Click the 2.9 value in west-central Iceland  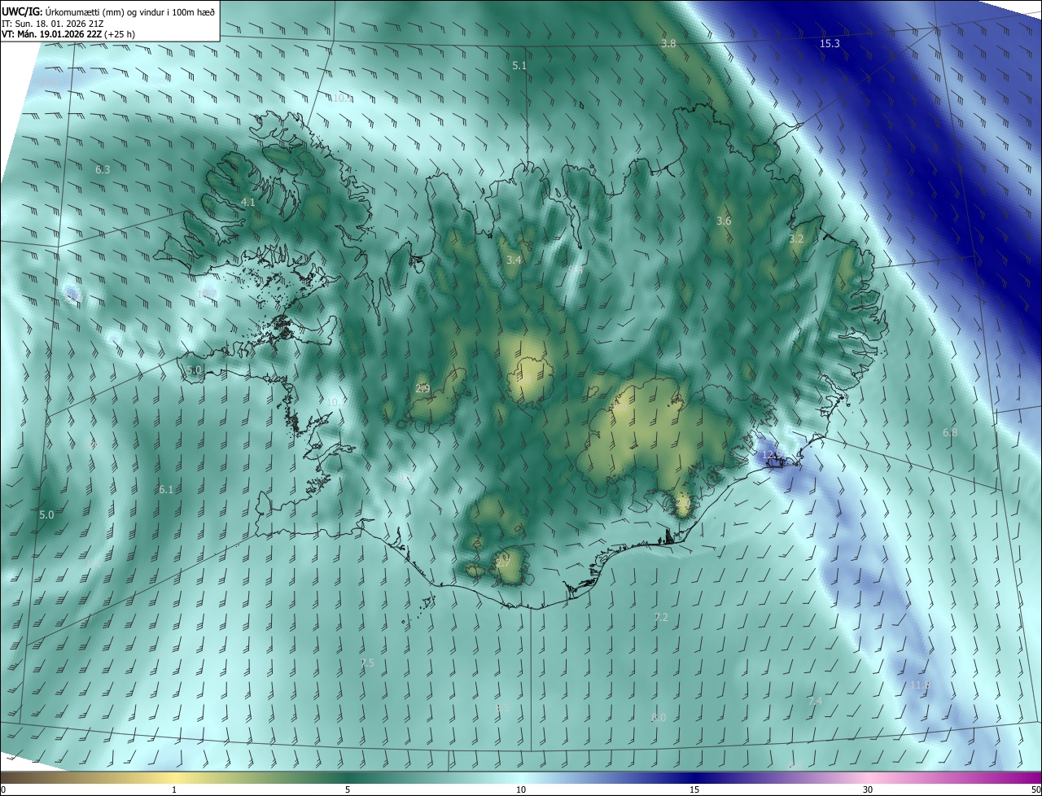(x=422, y=388)
